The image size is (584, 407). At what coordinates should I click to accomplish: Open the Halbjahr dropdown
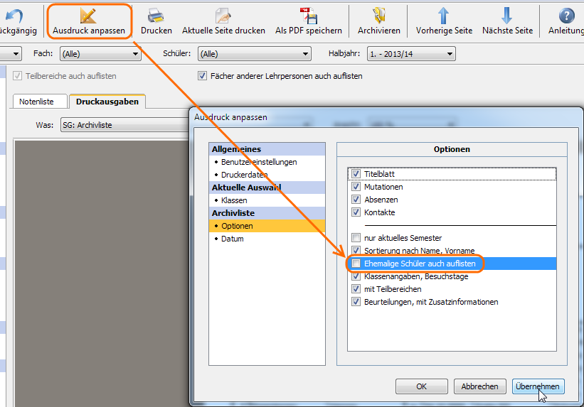click(x=410, y=54)
